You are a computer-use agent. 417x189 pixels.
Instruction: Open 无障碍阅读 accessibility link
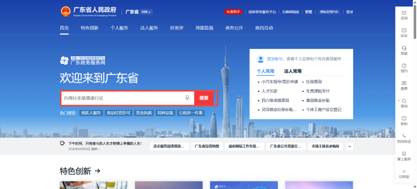pyautogui.click(x=290, y=12)
